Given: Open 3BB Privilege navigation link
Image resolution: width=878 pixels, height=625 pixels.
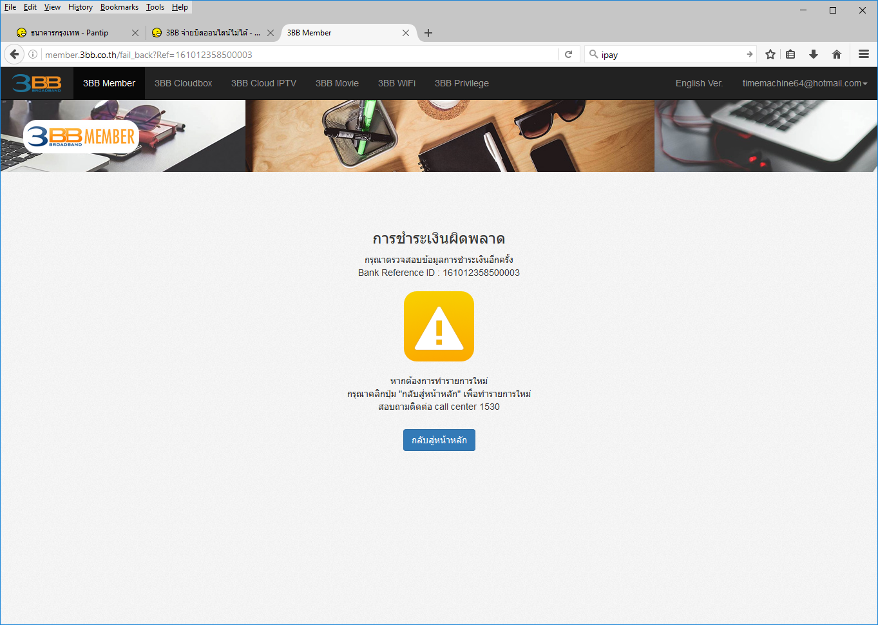Looking at the screenshot, I should click(x=461, y=83).
